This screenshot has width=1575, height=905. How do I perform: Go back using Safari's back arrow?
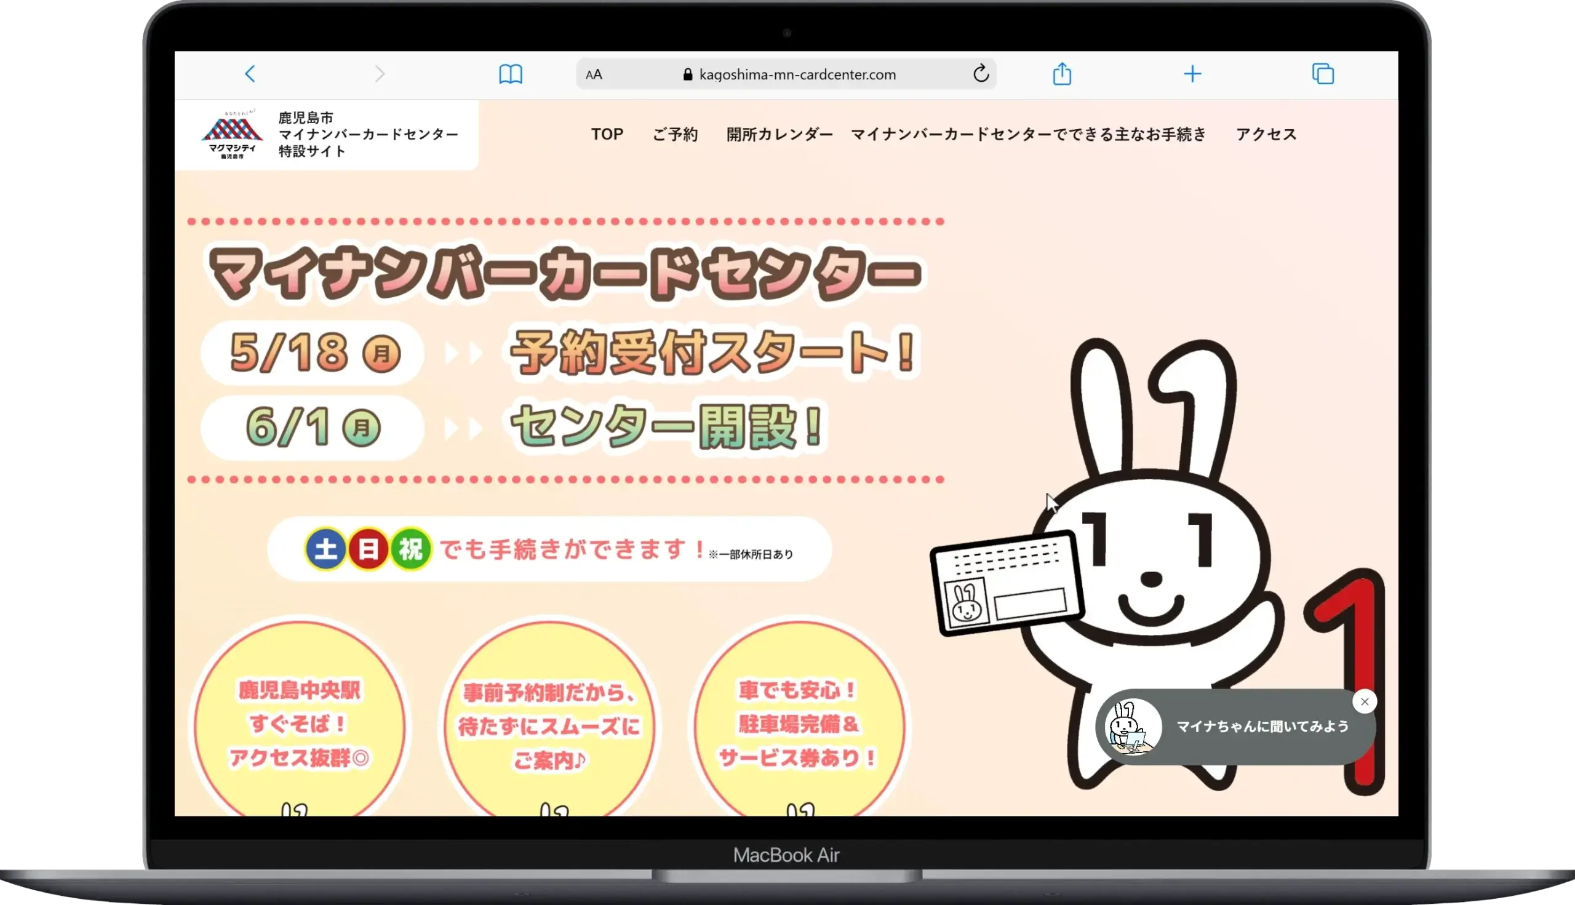tap(250, 74)
